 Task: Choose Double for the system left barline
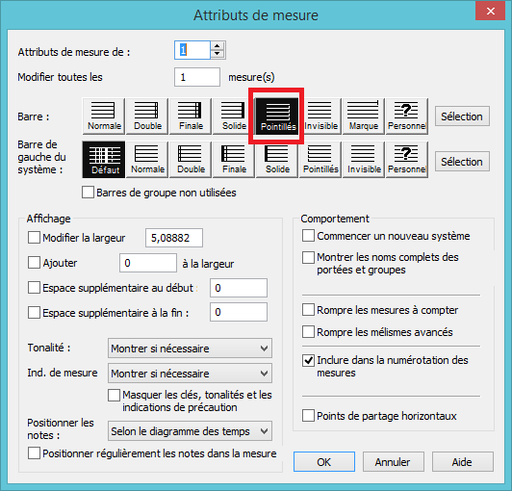(190, 160)
